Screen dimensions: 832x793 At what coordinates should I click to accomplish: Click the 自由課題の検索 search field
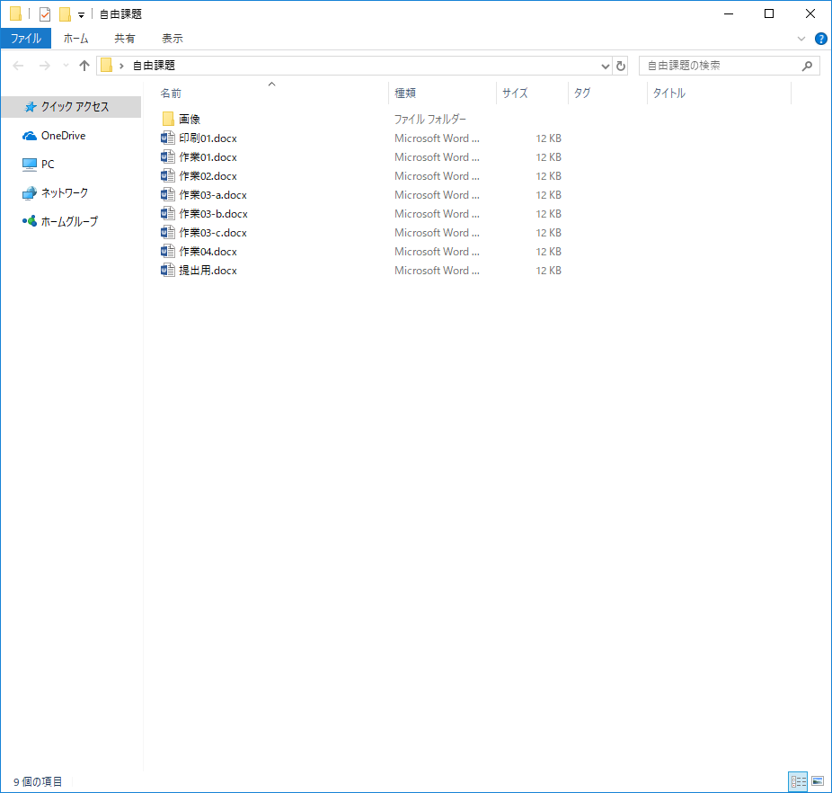tap(719, 66)
